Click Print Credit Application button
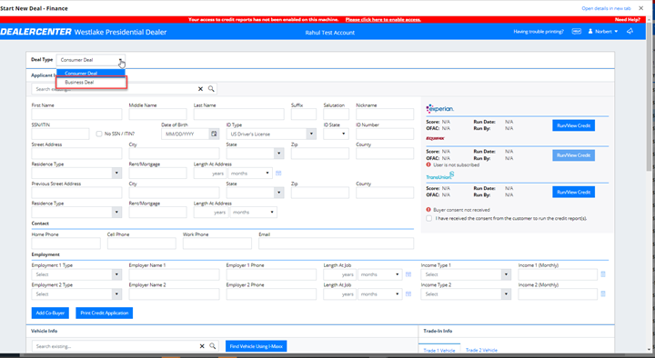 105,313
